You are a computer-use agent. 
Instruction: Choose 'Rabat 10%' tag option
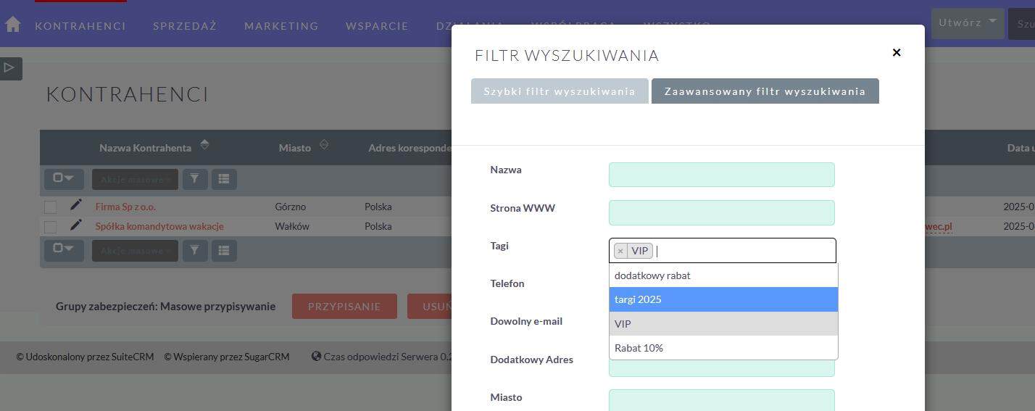click(x=723, y=348)
